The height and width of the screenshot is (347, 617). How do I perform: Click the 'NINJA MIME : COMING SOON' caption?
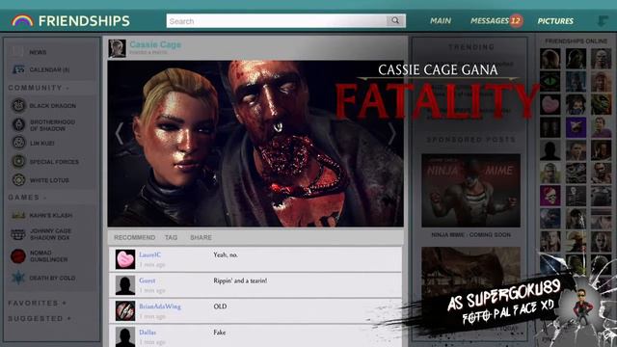pyautogui.click(x=471, y=234)
